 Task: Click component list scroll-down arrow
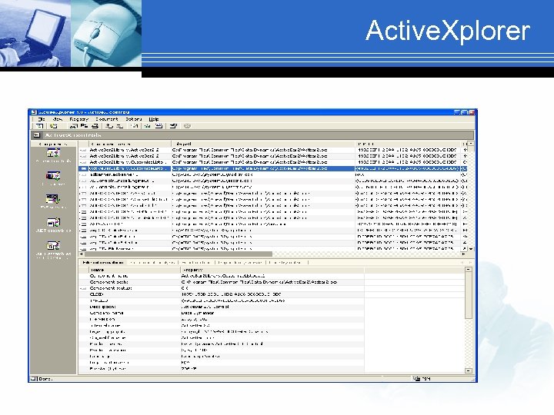click(x=471, y=249)
